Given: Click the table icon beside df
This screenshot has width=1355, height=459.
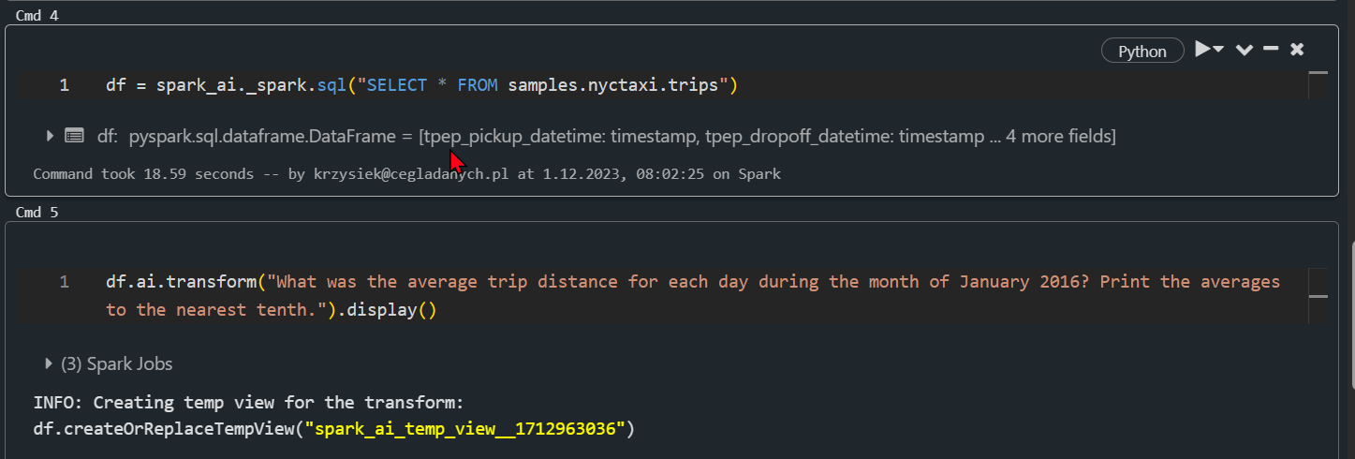Looking at the screenshot, I should 74,136.
